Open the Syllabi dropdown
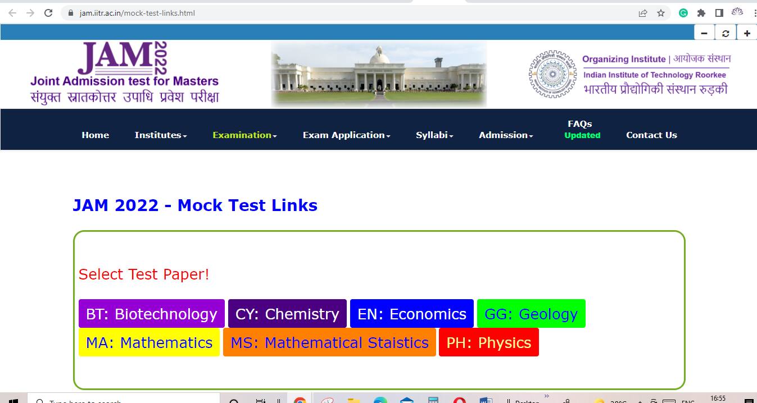Screen dimensions: 757x403 click(433, 135)
